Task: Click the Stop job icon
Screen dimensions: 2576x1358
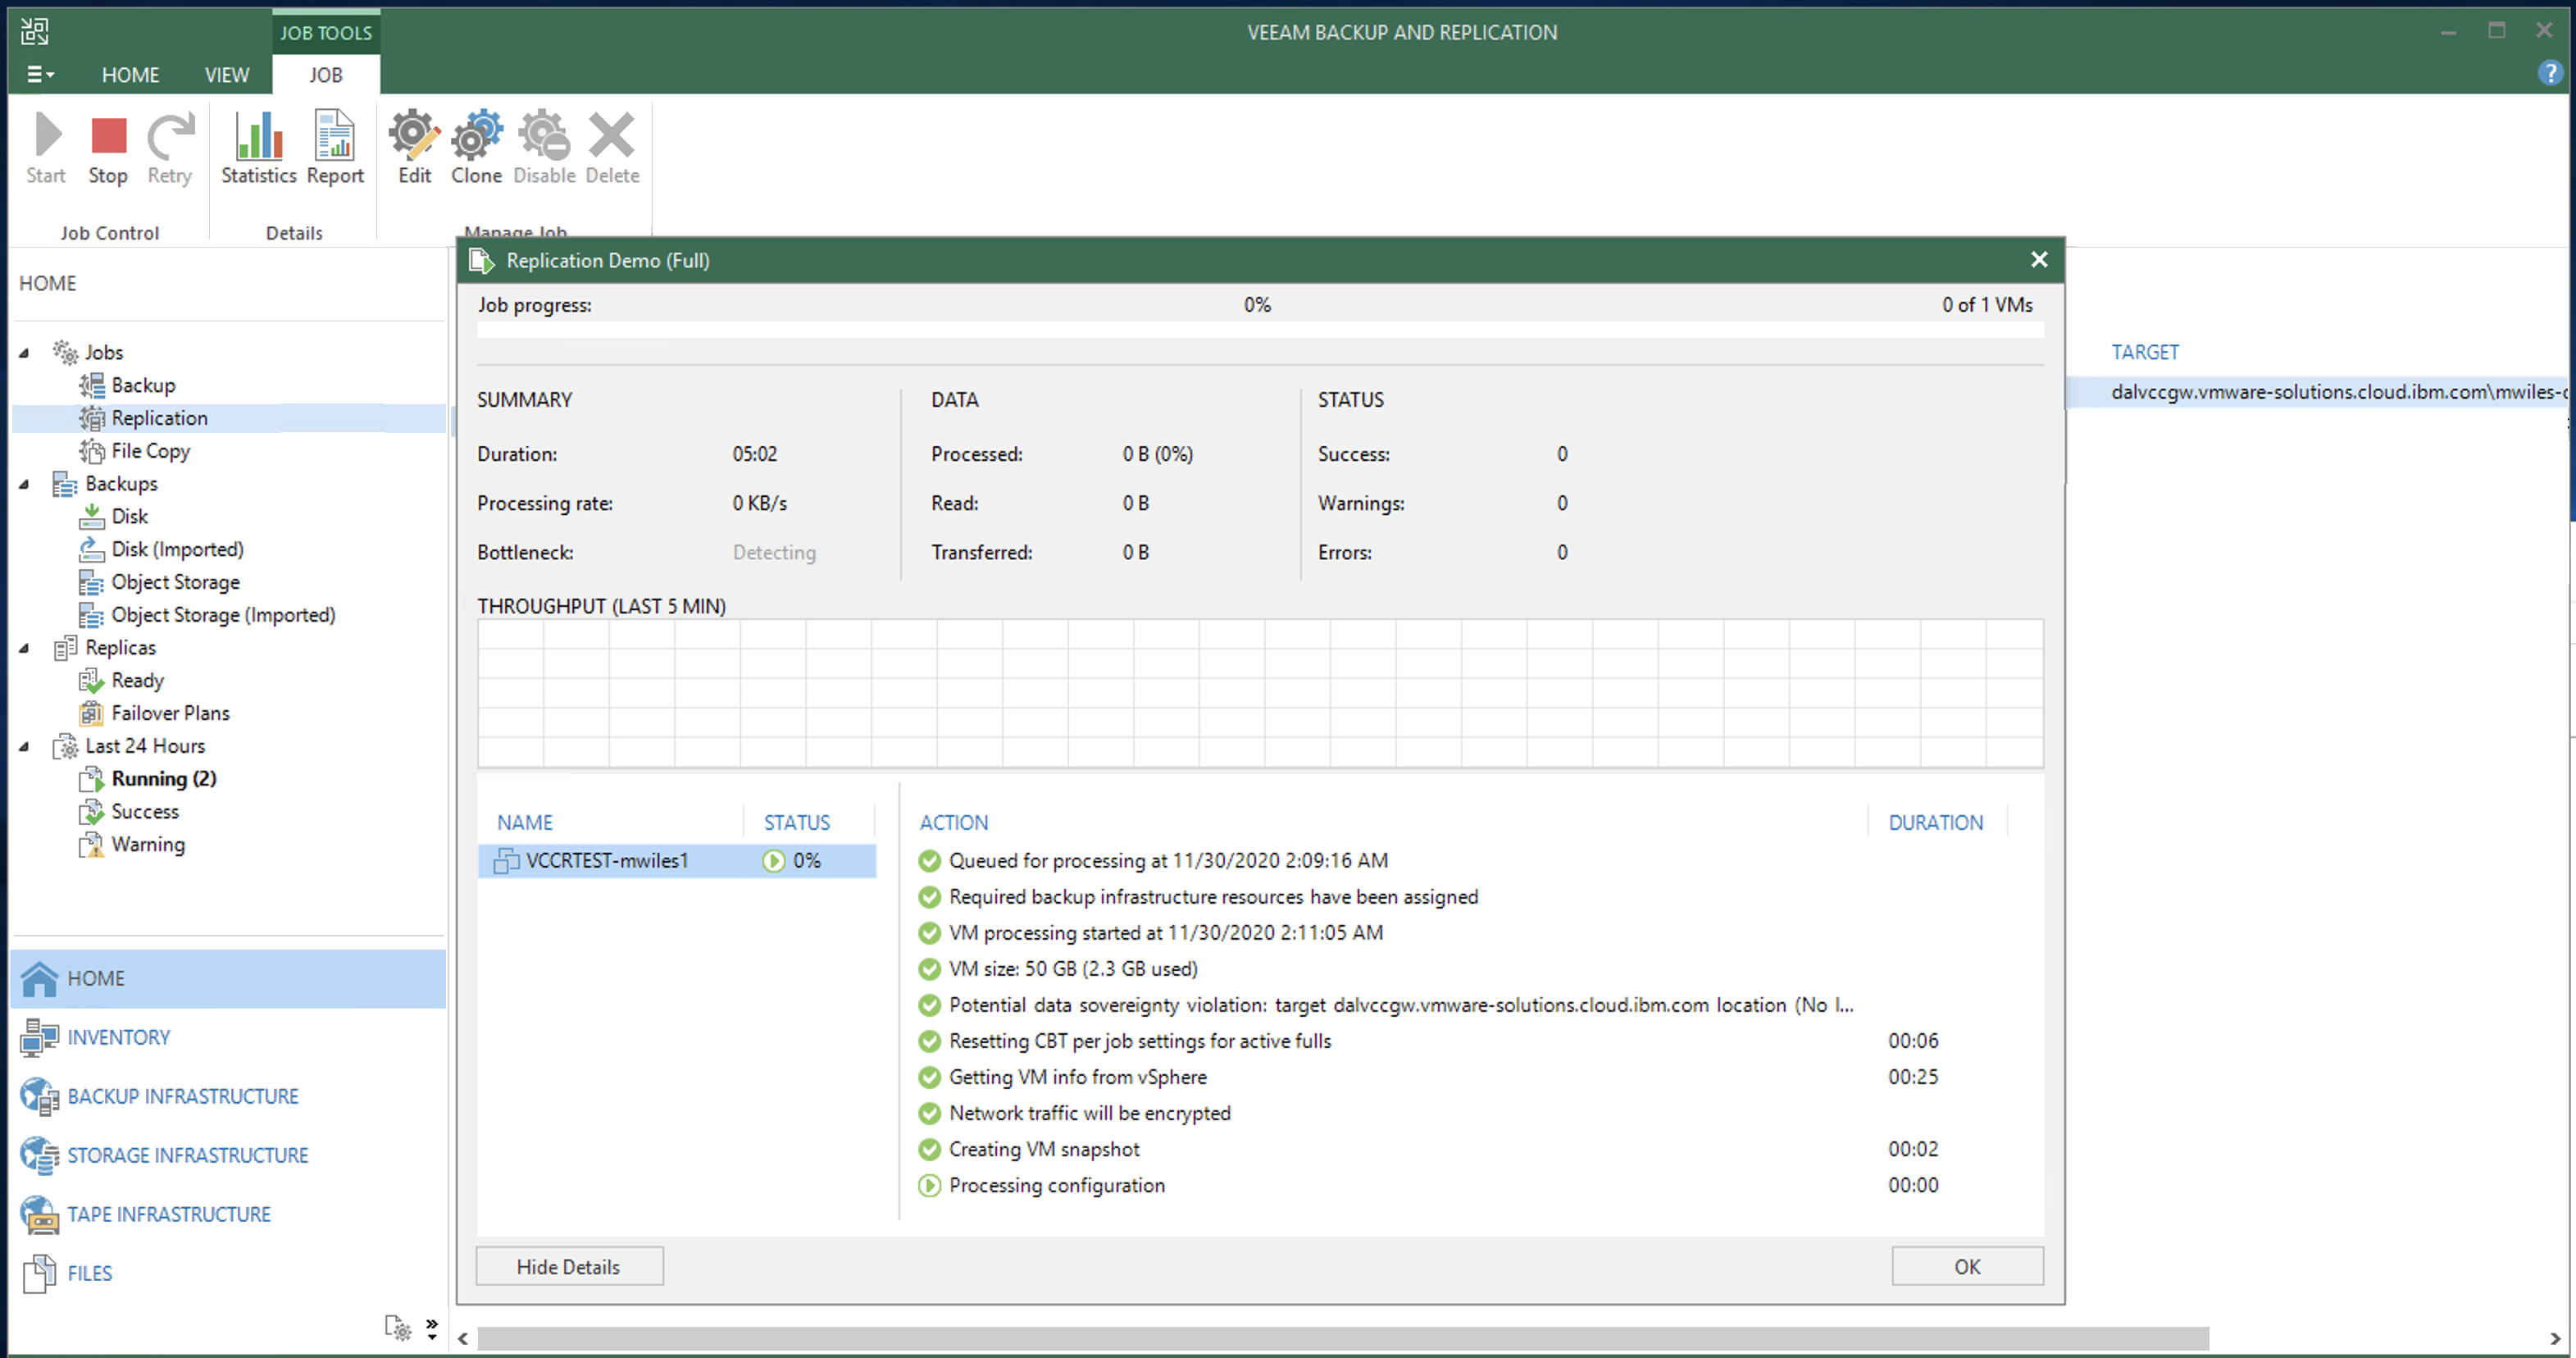Action: (108, 137)
